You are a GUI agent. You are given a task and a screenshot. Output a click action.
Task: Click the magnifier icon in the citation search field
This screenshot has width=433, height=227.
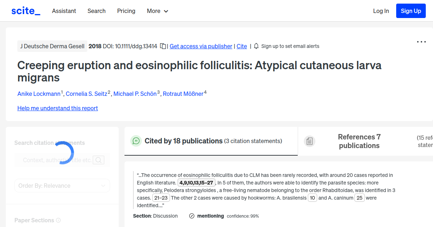[98, 160]
